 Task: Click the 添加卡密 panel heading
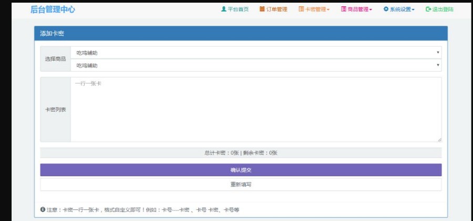point(52,34)
